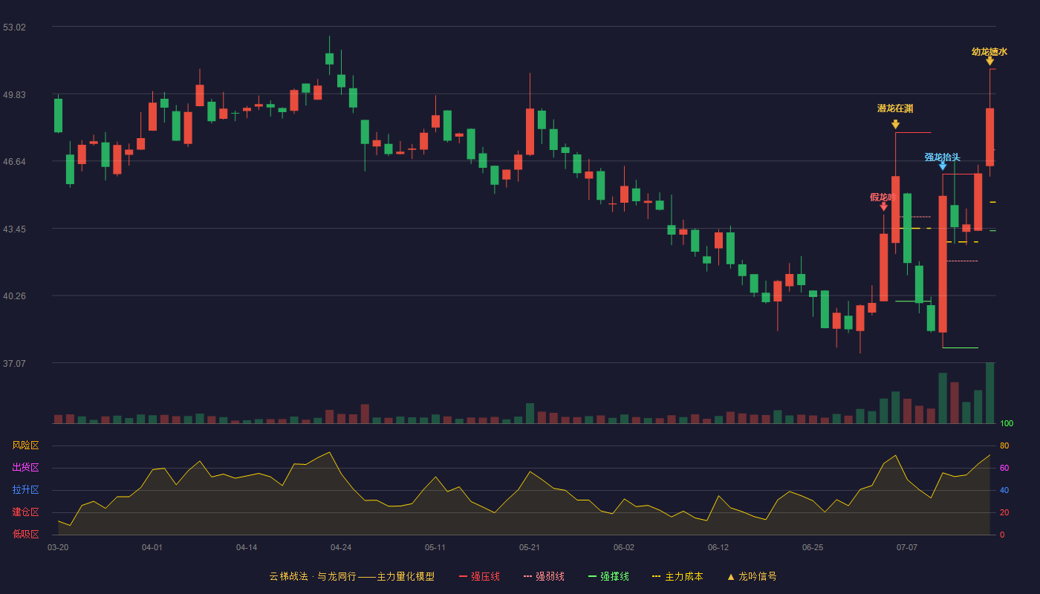Click the 06-02 date axis label
Screen dimensions: 1040x594
(x=624, y=547)
